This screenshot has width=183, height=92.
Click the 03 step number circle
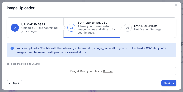[x=128, y=28]
